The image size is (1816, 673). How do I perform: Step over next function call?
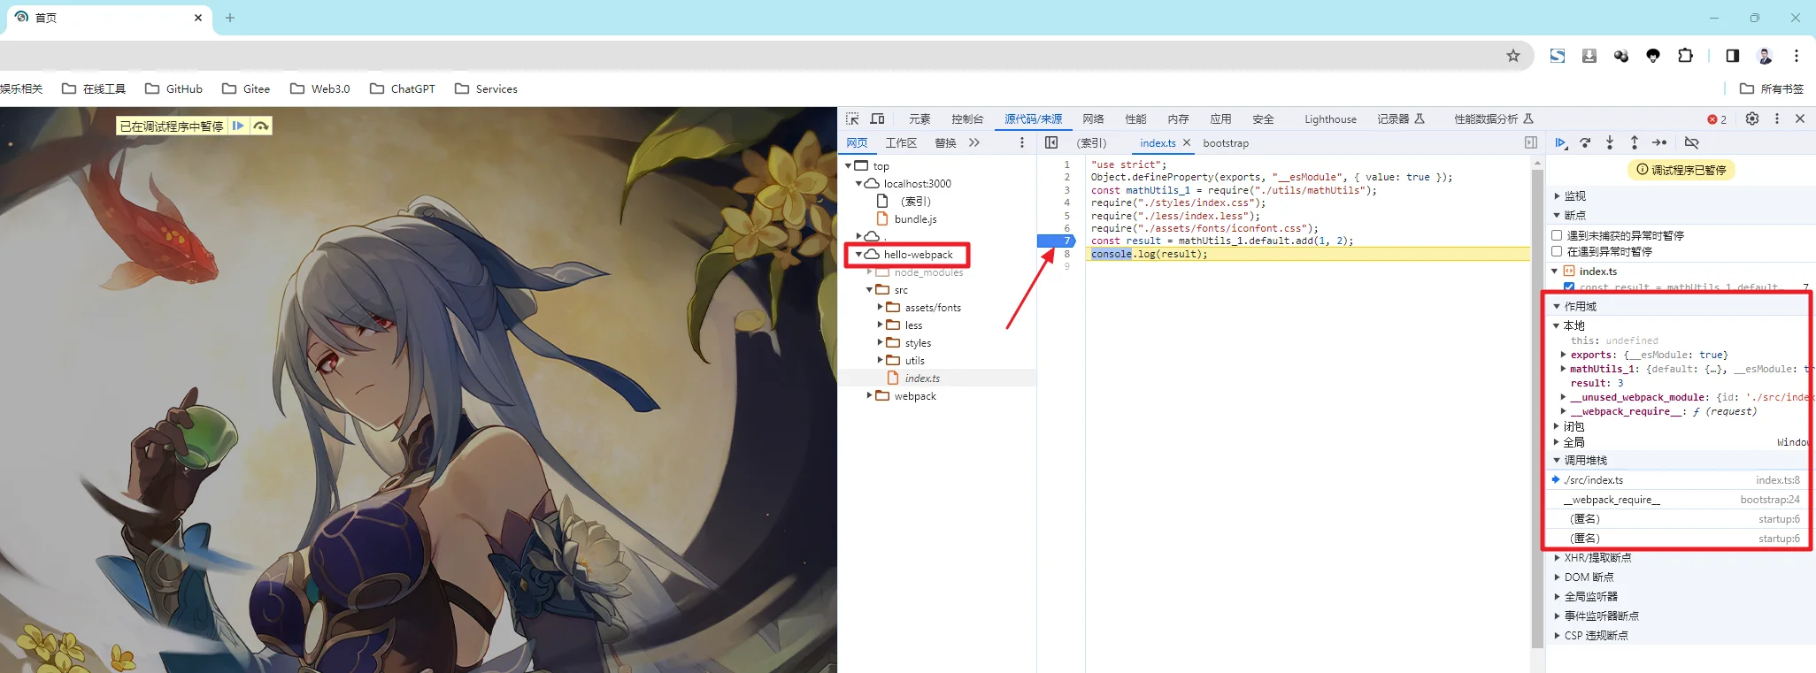tap(1585, 143)
